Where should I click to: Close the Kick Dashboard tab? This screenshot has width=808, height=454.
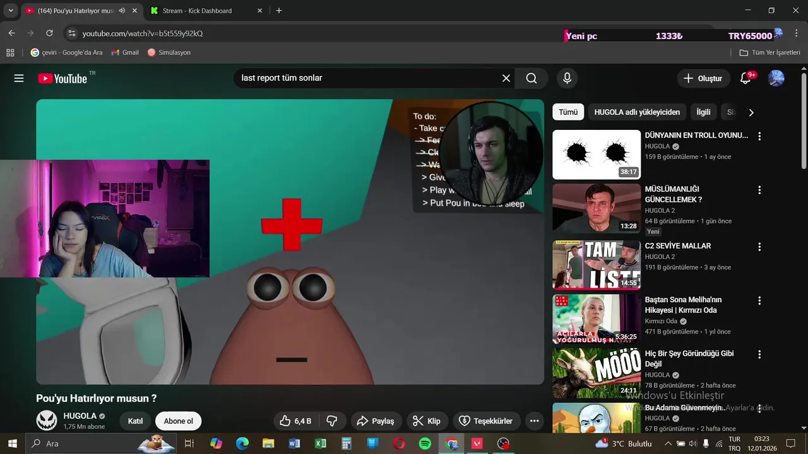tap(259, 11)
